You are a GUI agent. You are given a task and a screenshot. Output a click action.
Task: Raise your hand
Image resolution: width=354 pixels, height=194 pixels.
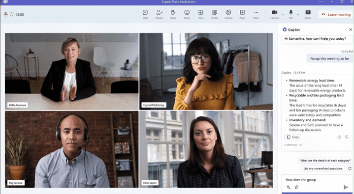pyautogui.click(x=173, y=14)
